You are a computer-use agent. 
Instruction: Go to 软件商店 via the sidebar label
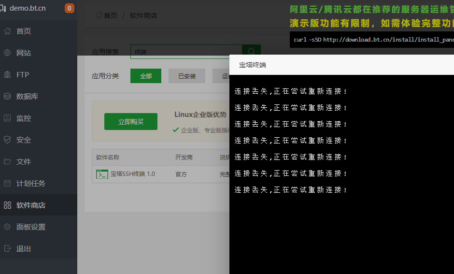click(31, 205)
